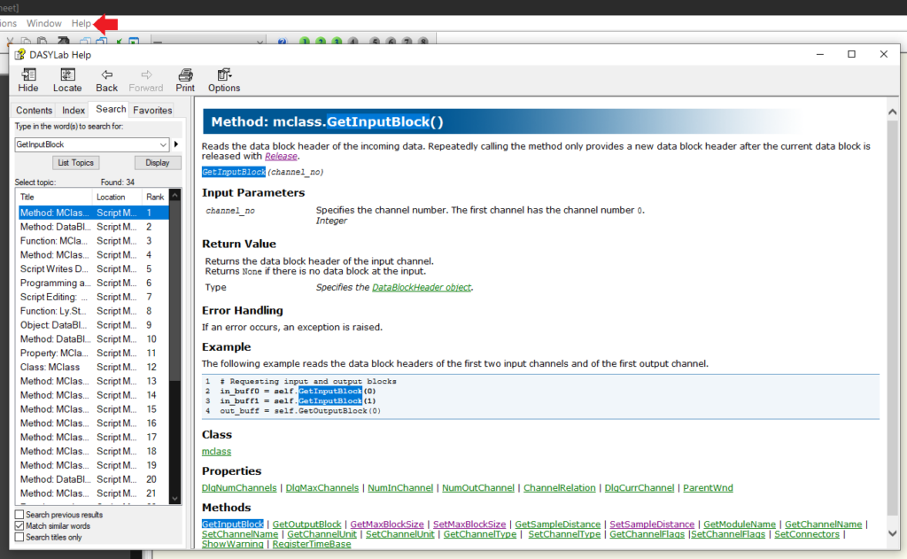Open the RegisterTimeBase method link
The height and width of the screenshot is (559, 907).
tap(312, 544)
